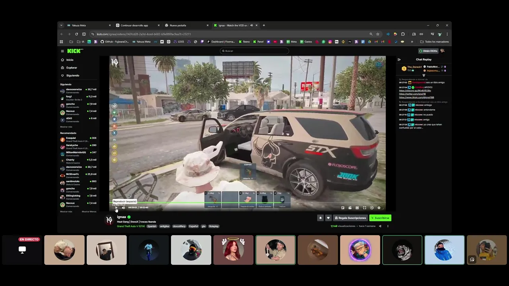This screenshot has width=509, height=286.
Task: Select the antigiles tag
Action: (165, 226)
